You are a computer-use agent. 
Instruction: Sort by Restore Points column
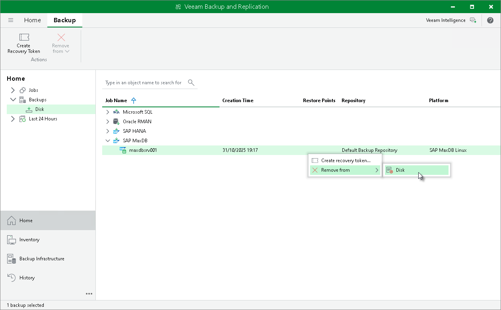tap(319, 101)
